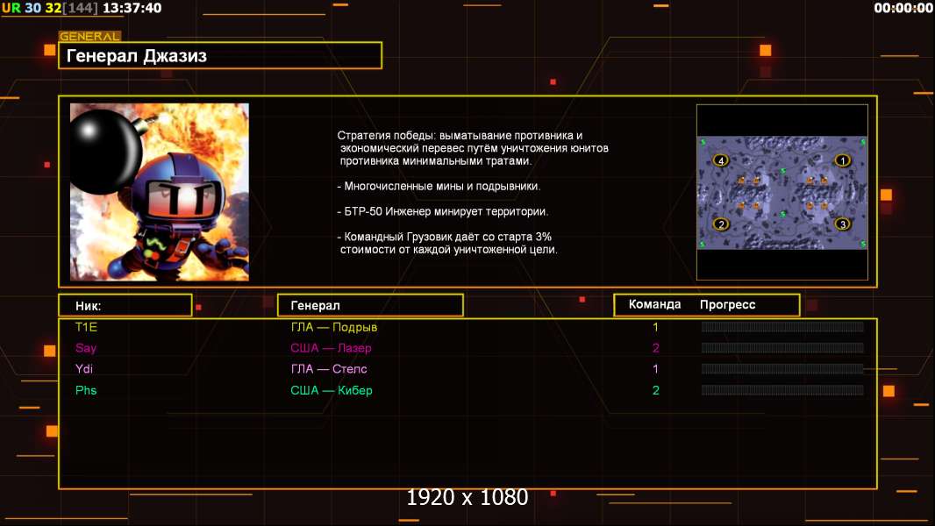Image resolution: width=935 pixels, height=526 pixels.
Task: Click the loading progress bar for Ydi
Action: [782, 369]
